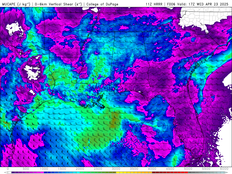Click the 5000 label on the color scale
This screenshot has width=232, height=174.
coord(188,169)
